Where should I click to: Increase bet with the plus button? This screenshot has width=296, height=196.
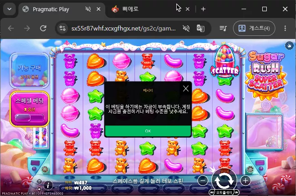(245, 181)
